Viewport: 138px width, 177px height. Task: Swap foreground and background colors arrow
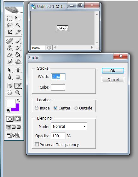(18, 100)
